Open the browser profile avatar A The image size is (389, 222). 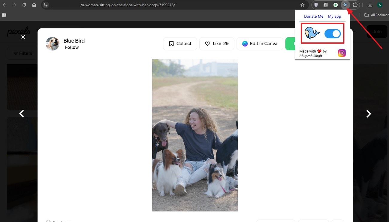380,5
